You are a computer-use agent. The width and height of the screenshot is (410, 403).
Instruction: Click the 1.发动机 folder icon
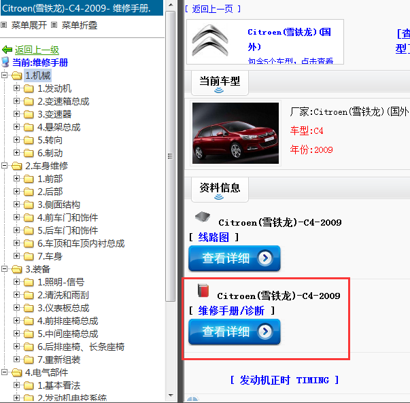tap(29, 88)
